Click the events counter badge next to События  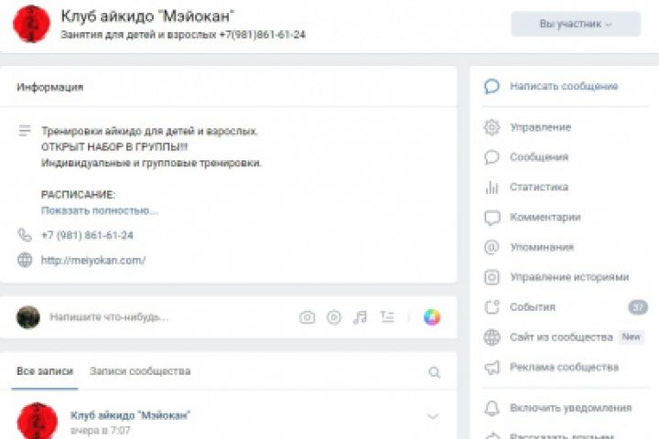click(638, 307)
